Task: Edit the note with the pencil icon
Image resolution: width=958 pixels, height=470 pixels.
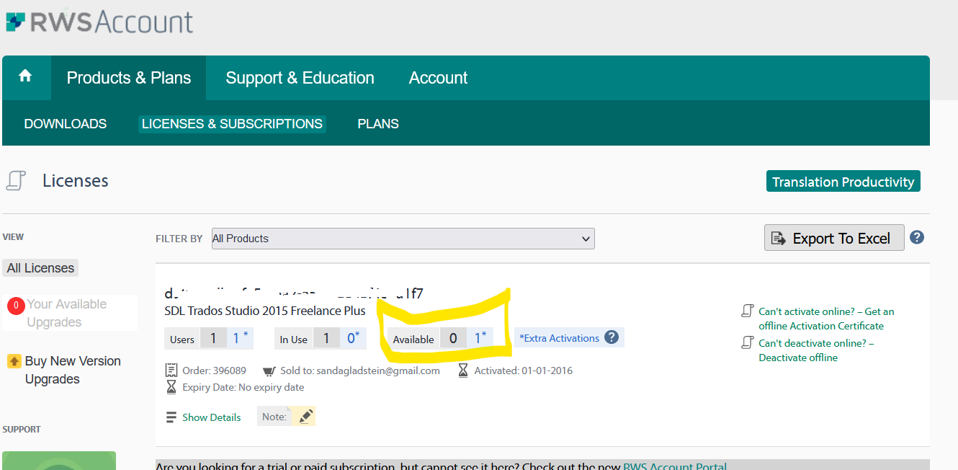Action: coord(305,417)
